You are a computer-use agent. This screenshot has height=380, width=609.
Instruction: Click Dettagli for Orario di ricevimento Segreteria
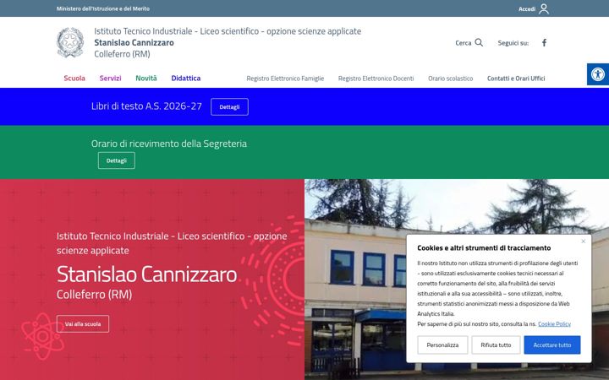pos(117,160)
